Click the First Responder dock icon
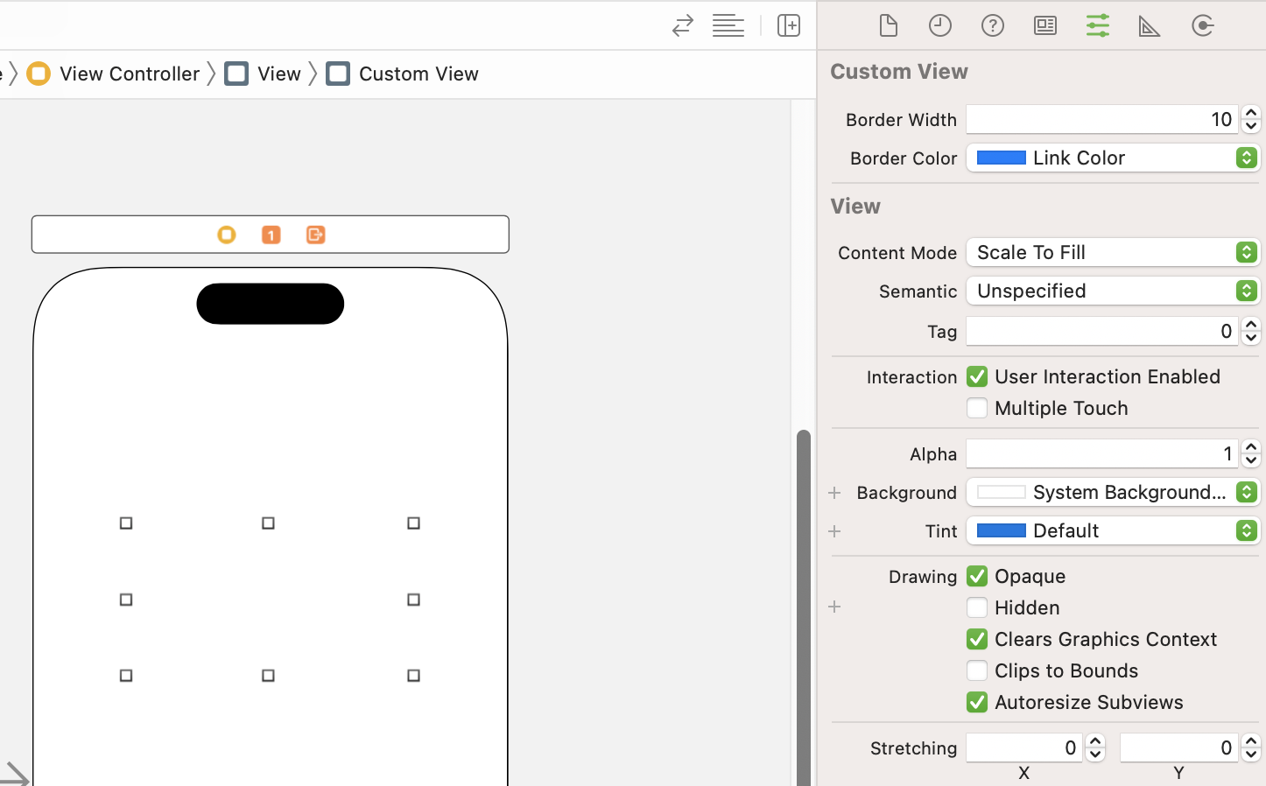This screenshot has width=1266, height=786. pyautogui.click(x=271, y=235)
